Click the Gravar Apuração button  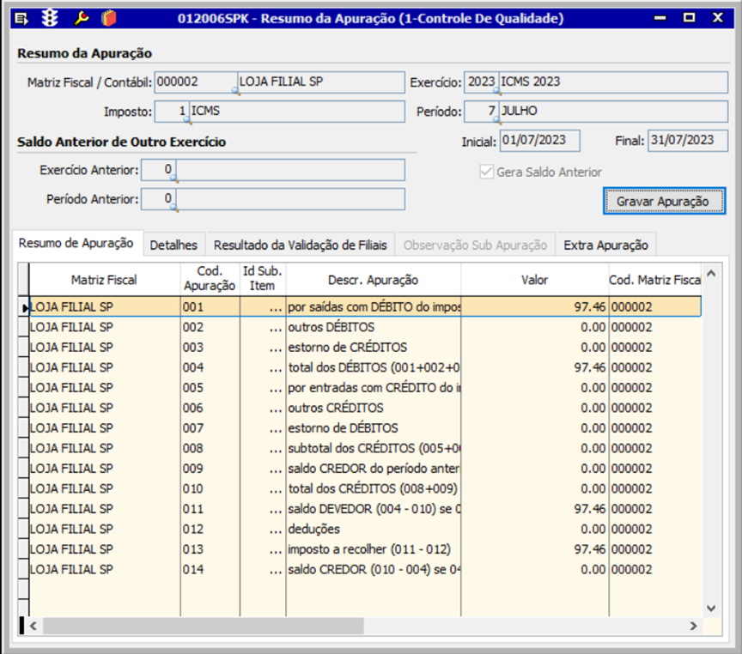(663, 202)
